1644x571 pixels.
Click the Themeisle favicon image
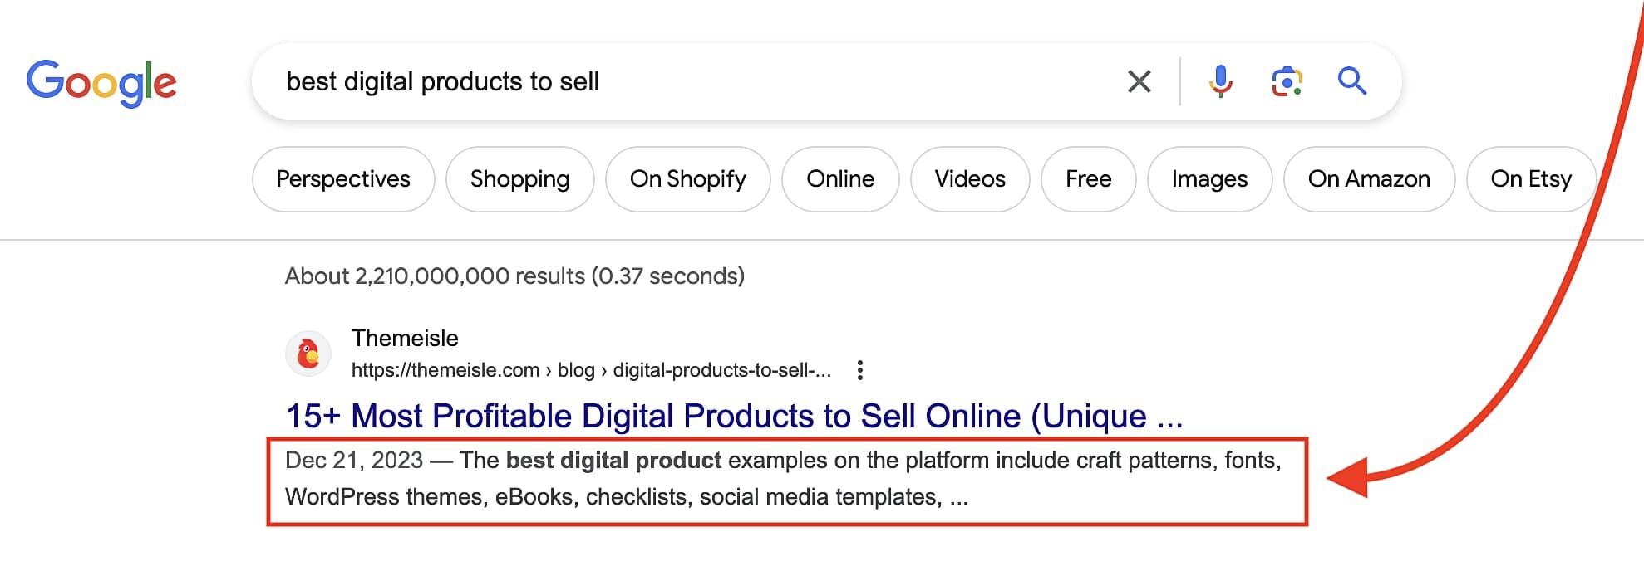(308, 353)
